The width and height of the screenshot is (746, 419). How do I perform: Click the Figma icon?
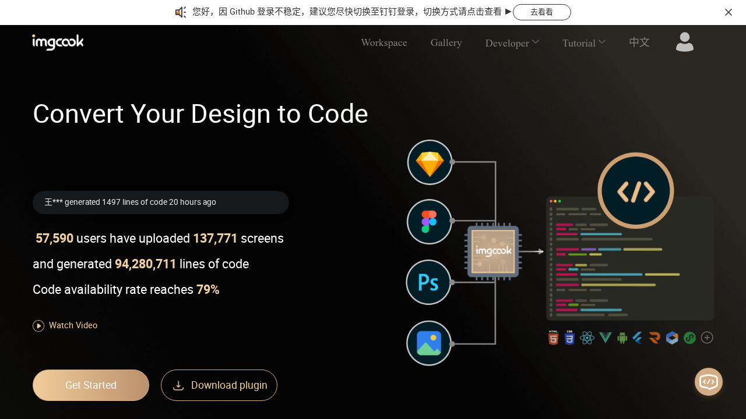pyautogui.click(x=430, y=222)
